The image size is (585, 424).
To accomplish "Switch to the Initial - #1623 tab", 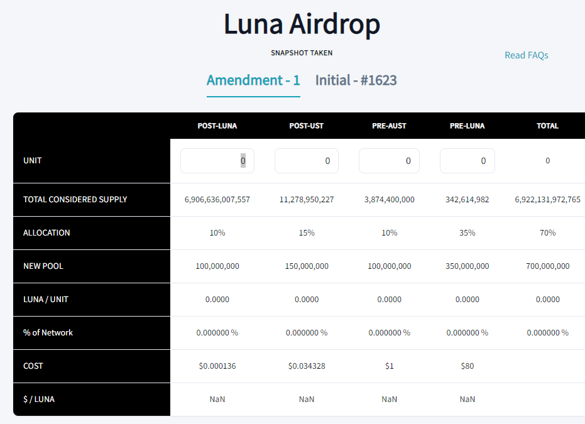I will tap(356, 80).
